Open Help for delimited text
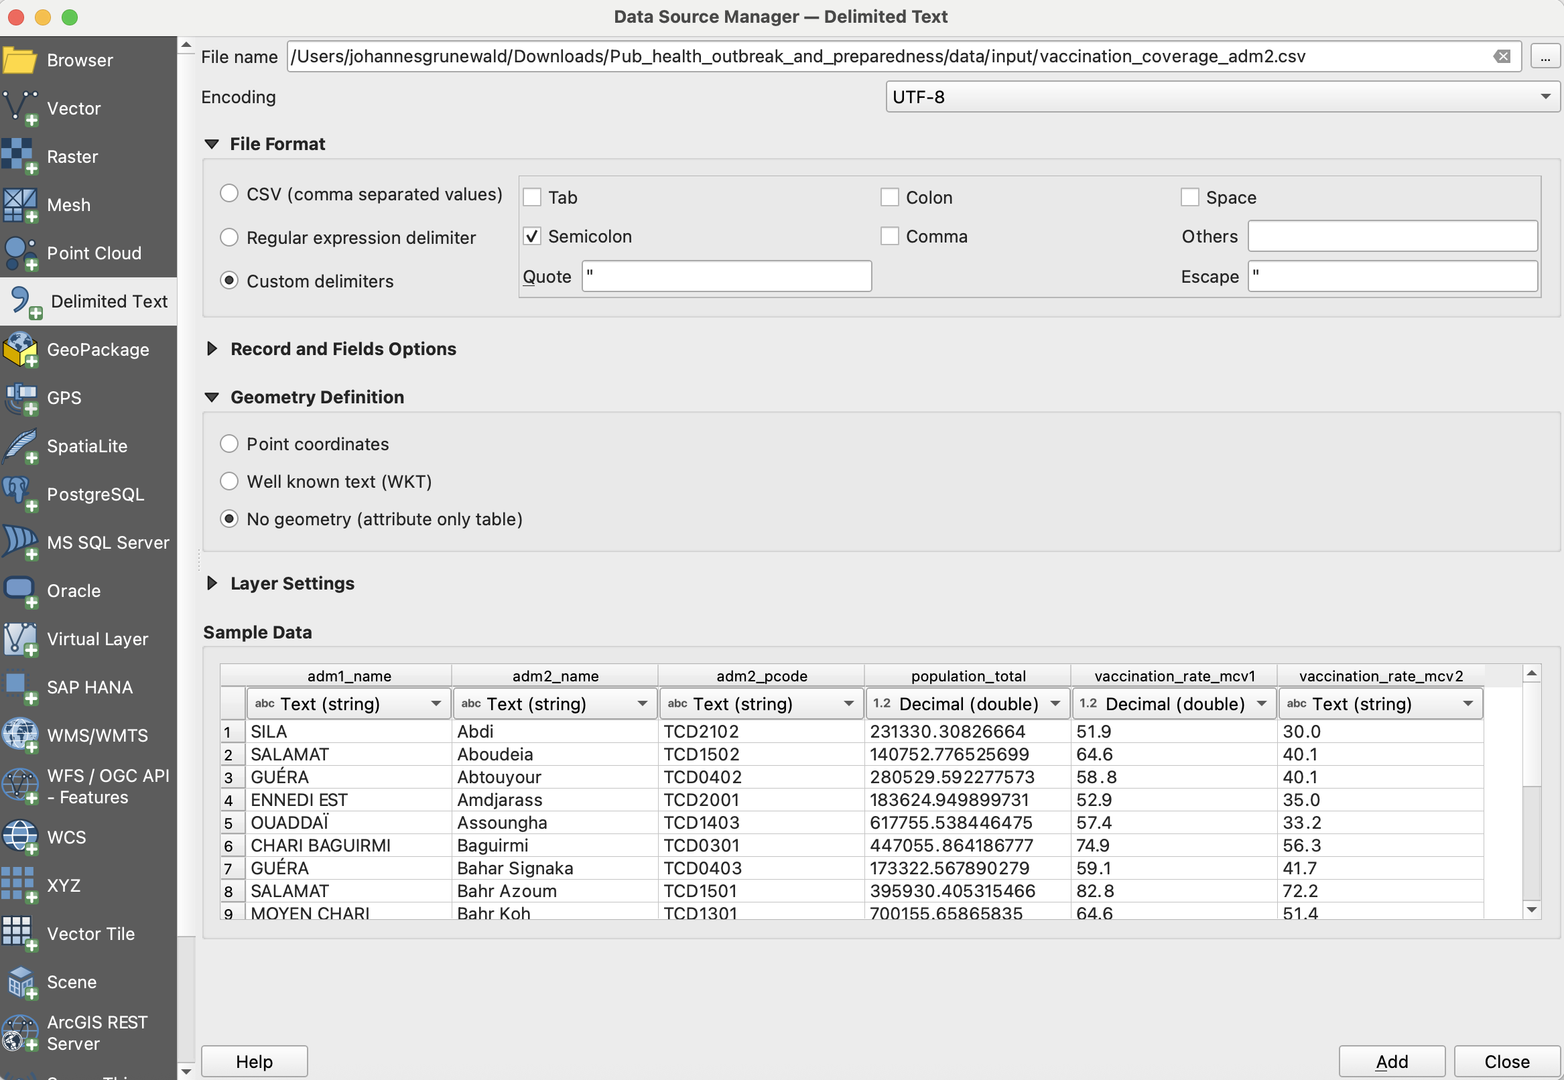This screenshot has width=1564, height=1080. pos(255,1061)
